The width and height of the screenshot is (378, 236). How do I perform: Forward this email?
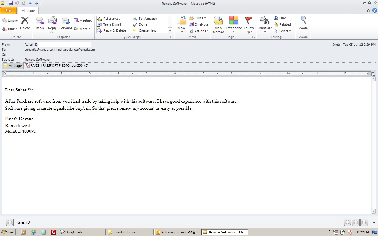[x=66, y=23]
